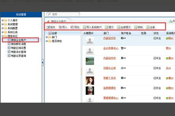Click the lake landscape avatar thumbnail
Viewport: 175px width, 116px height.
pyautogui.click(x=90, y=61)
